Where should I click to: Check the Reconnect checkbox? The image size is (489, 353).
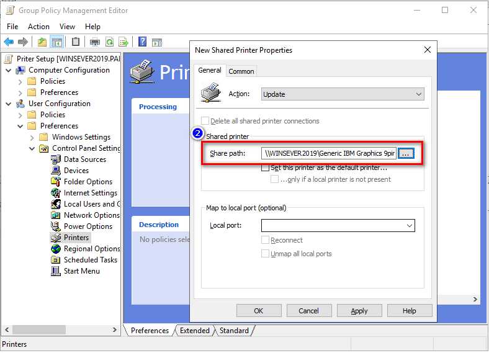pyautogui.click(x=265, y=241)
